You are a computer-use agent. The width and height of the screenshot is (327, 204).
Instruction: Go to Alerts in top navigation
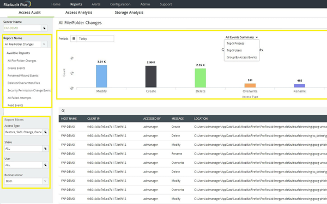point(96,4)
